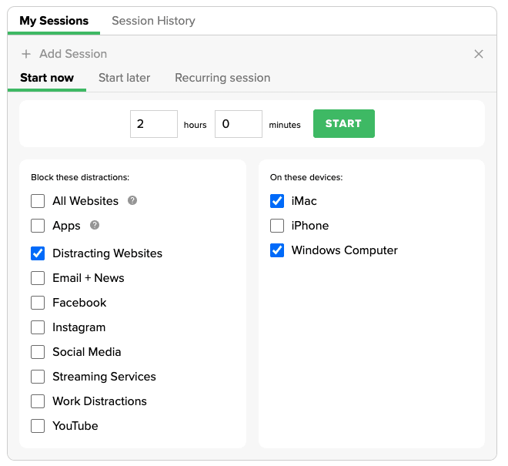
Task: Tick the Email + News checkbox
Action: point(38,278)
